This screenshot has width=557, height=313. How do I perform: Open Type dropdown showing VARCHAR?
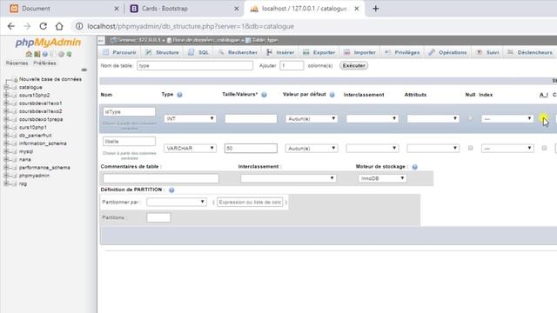coord(190,149)
